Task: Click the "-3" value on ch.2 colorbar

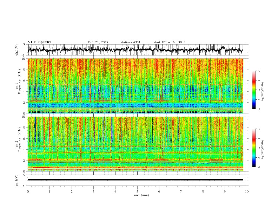Action: (x=259, y=129)
